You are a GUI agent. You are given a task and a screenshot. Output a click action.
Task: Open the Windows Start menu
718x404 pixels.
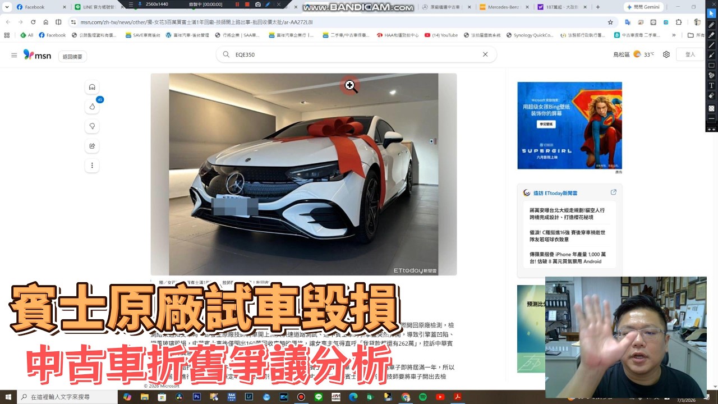(8, 397)
